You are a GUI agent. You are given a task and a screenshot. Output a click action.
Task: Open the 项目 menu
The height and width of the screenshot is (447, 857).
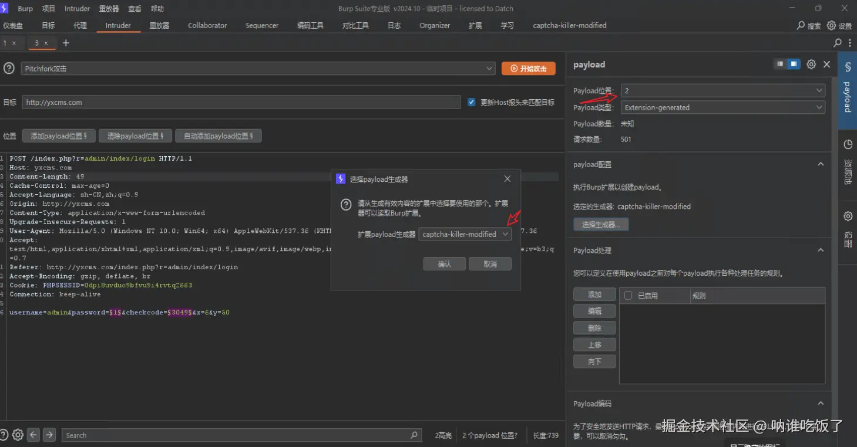(49, 9)
